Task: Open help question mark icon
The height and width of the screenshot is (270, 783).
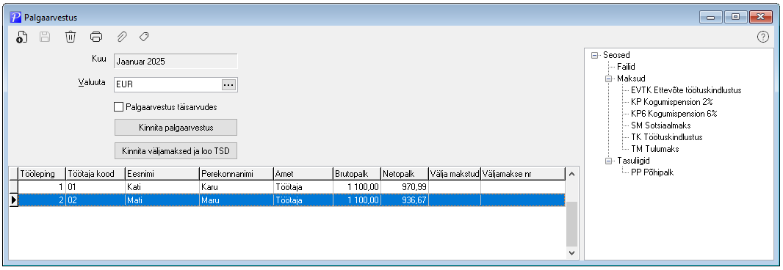Action: [x=763, y=37]
